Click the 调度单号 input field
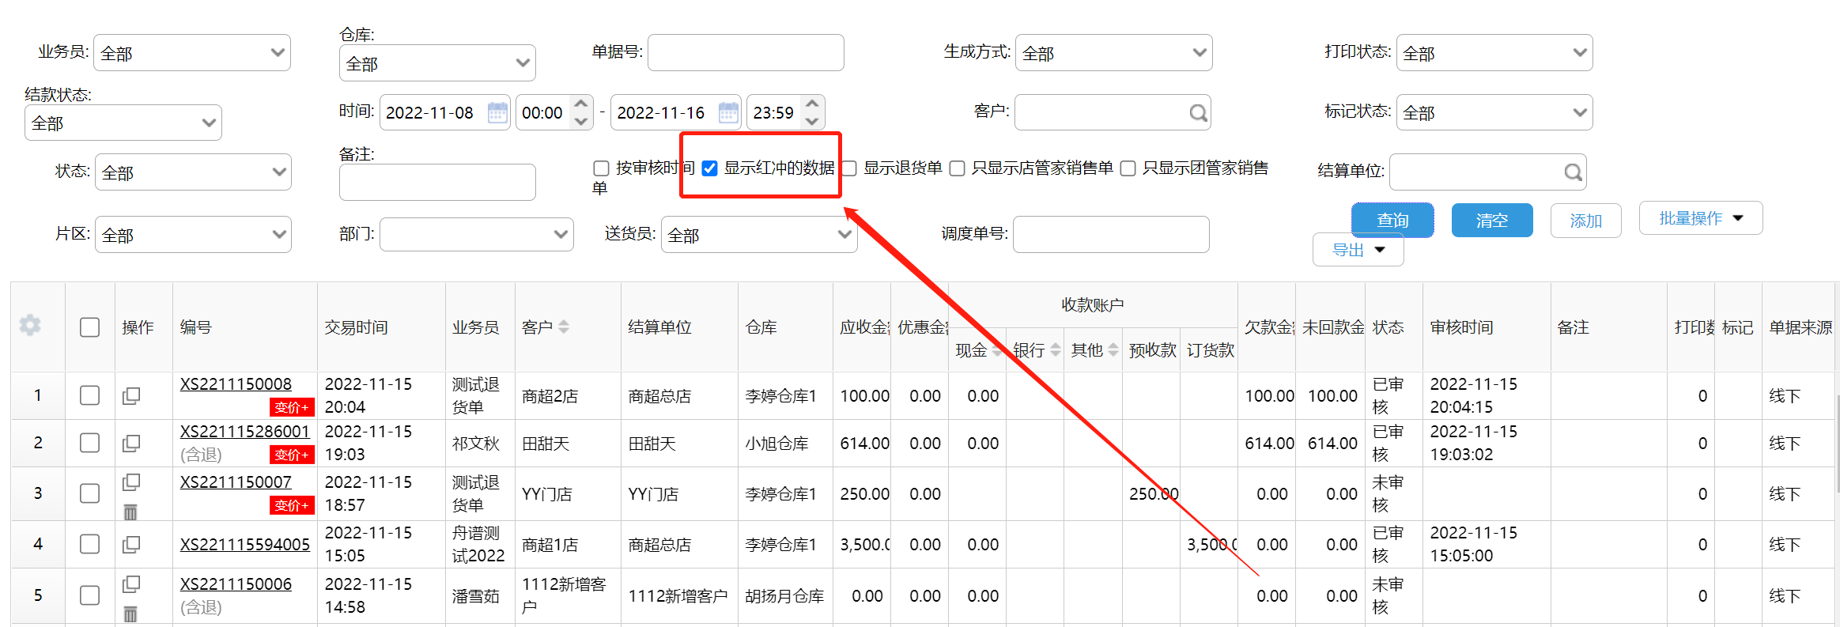The image size is (1840, 627). tap(1111, 234)
